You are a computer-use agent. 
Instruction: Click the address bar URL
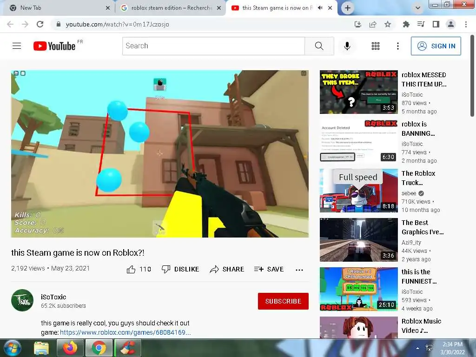pos(117,24)
